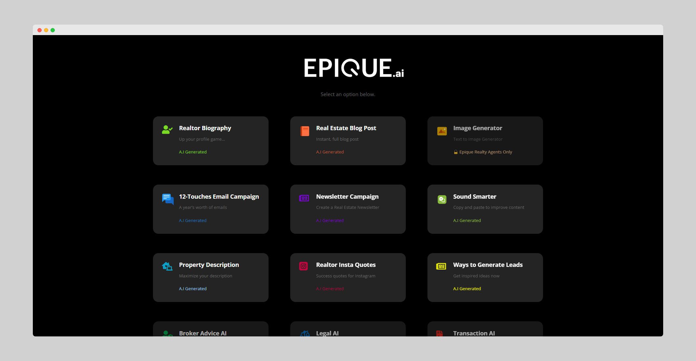Click the purple Newsletter Campaign icon
The width and height of the screenshot is (696, 361).
point(304,198)
